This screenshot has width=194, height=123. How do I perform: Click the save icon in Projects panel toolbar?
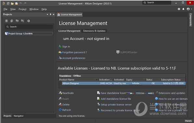coord(6,21)
